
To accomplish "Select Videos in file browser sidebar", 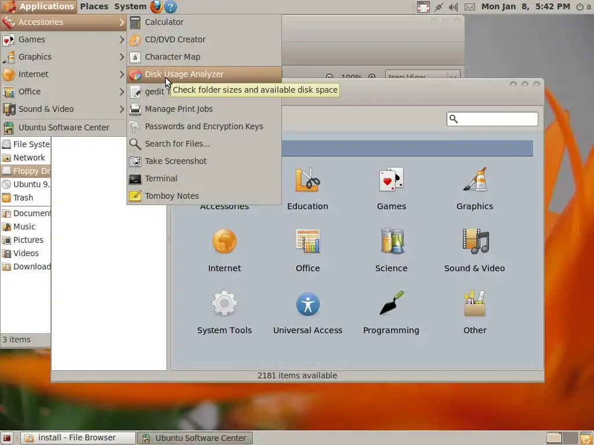I will (26, 253).
